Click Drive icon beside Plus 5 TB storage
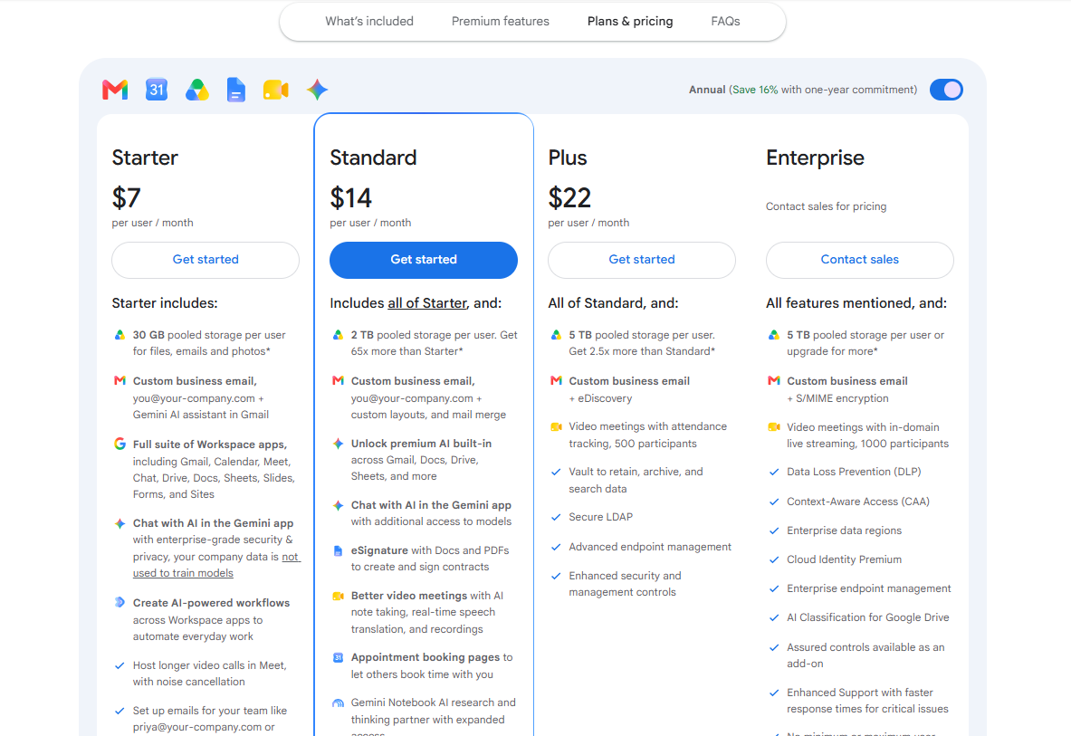The image size is (1071, 736). coord(556,335)
